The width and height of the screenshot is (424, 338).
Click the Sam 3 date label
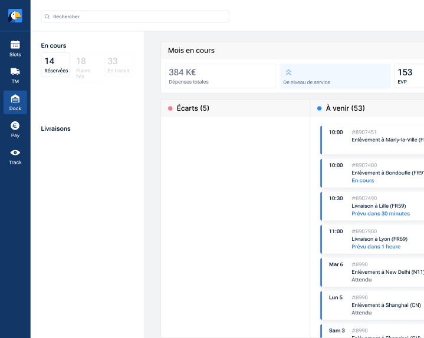337,330
